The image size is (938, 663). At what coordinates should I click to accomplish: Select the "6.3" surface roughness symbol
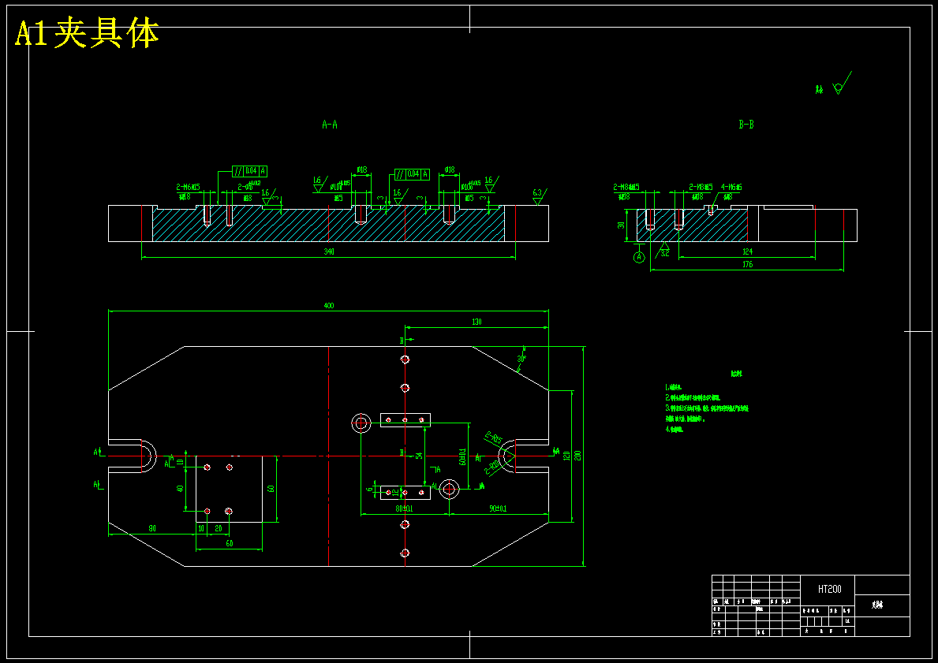pos(538,195)
